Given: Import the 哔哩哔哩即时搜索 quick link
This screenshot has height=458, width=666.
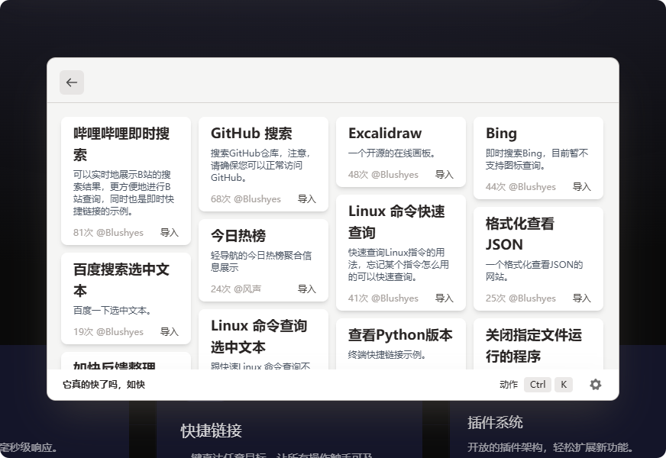Looking at the screenshot, I should tap(169, 233).
